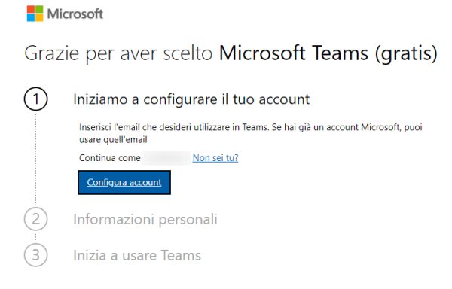
Task: Click the "Configura account" button
Action: point(124,182)
